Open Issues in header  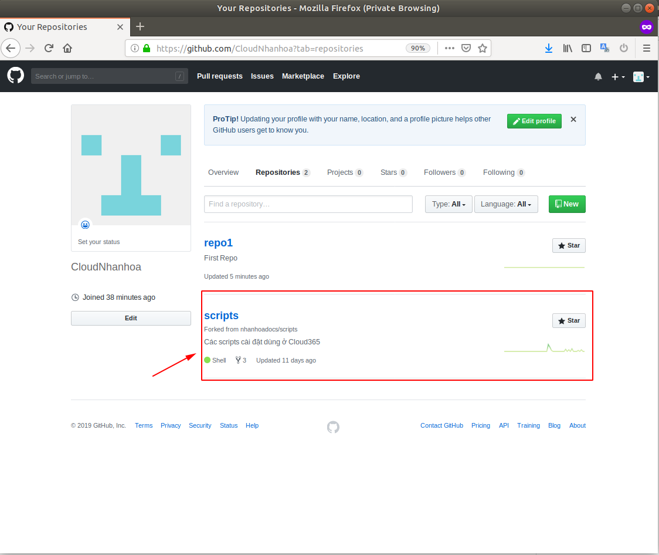coord(262,76)
